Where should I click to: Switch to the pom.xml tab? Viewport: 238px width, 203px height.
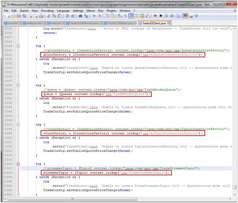(13, 23)
